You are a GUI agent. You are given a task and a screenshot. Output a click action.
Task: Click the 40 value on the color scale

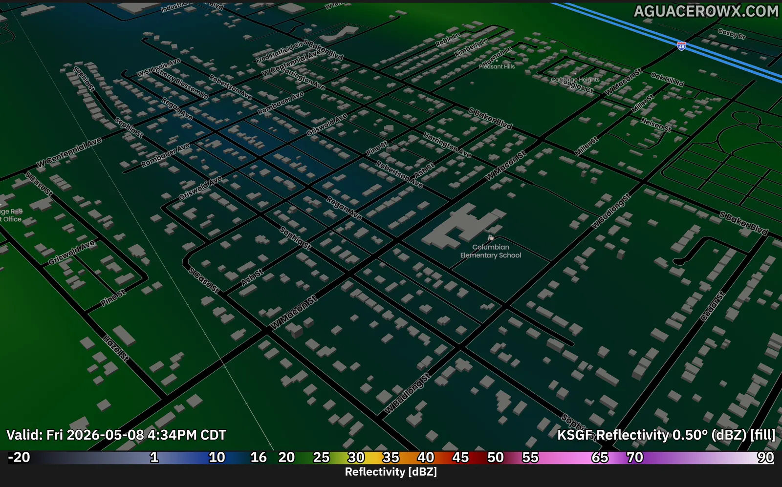(425, 457)
